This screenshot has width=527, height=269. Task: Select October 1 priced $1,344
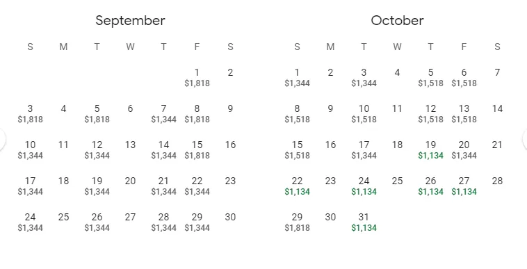[297, 78]
